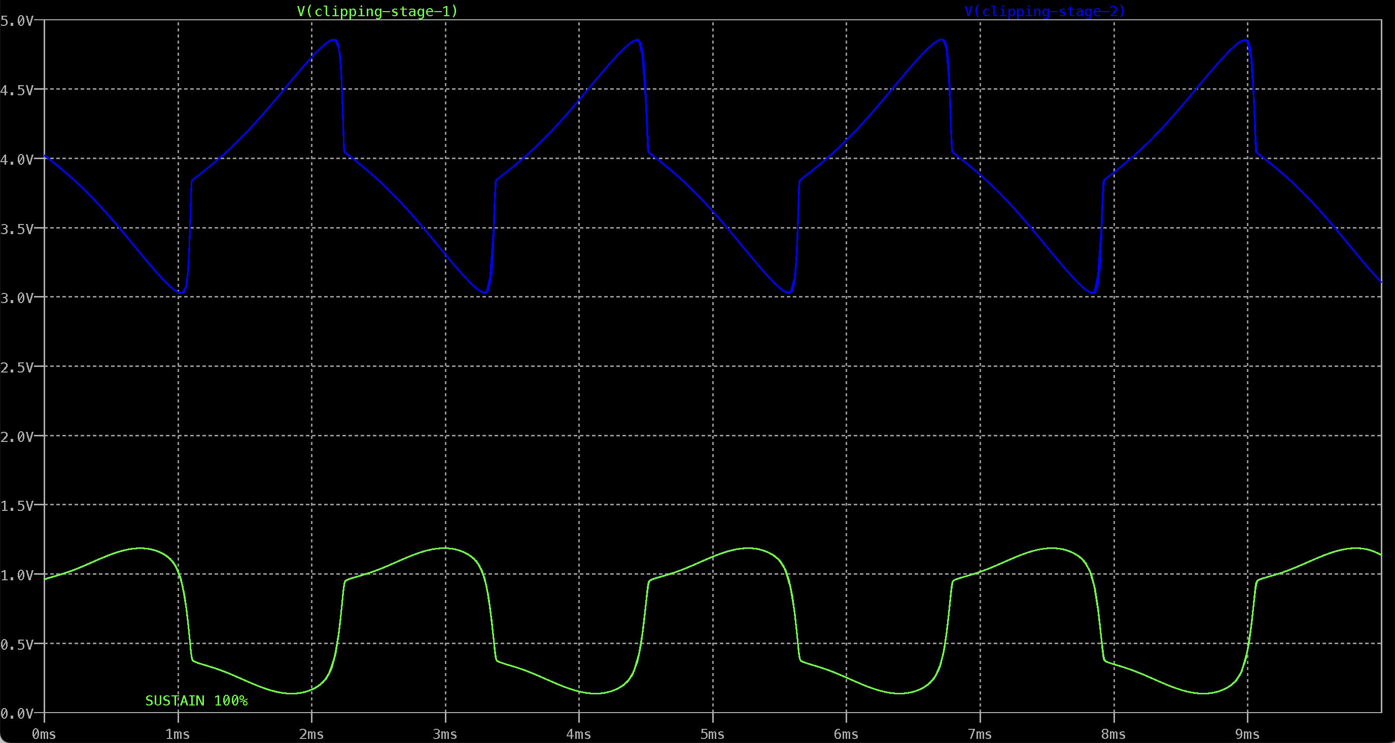Click the 2.5V vertical axis label

(x=17, y=367)
